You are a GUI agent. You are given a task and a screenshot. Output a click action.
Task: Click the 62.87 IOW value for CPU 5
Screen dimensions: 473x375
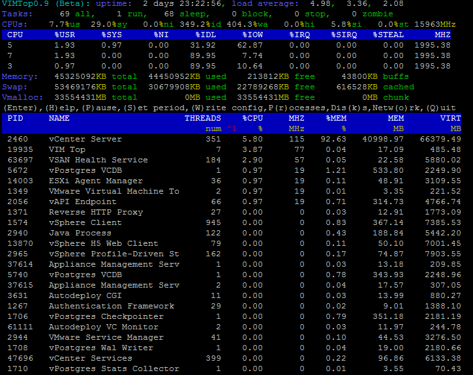click(250, 45)
